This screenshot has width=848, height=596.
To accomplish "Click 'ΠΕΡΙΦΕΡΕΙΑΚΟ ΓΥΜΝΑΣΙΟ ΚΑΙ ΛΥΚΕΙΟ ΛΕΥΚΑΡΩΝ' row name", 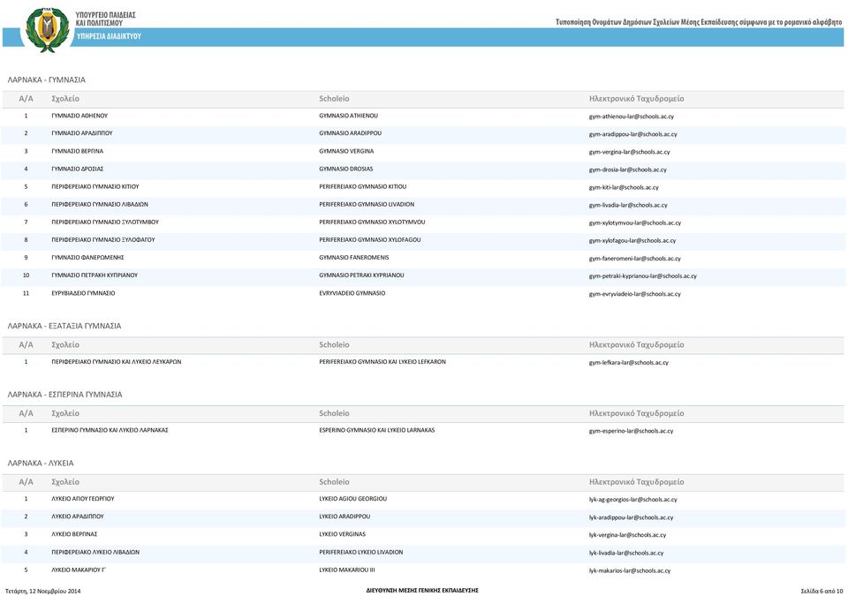I will tap(117, 362).
